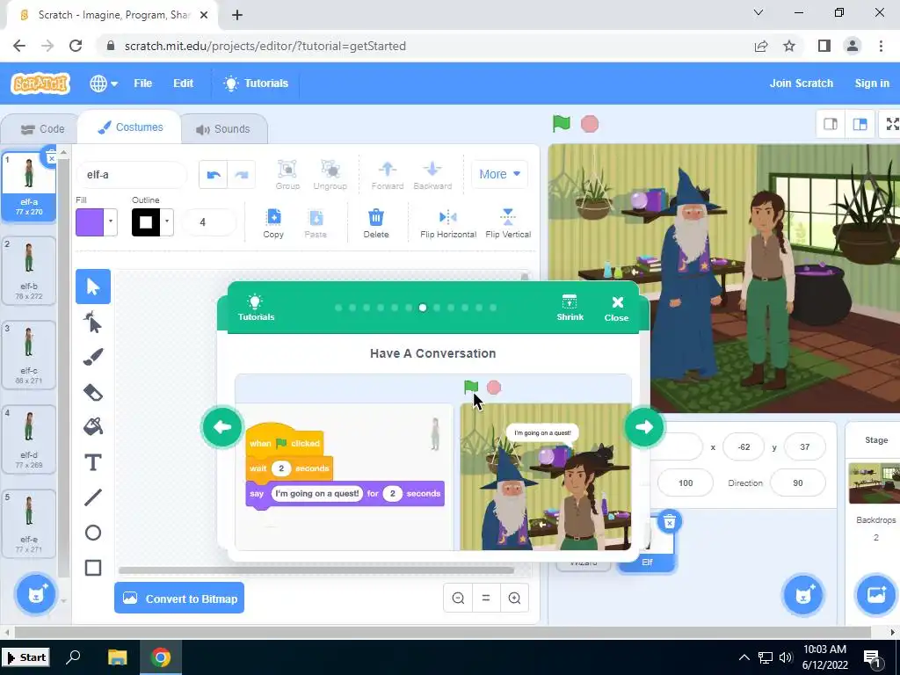Close the tutorial card
The height and width of the screenshot is (675, 900).
617,308
